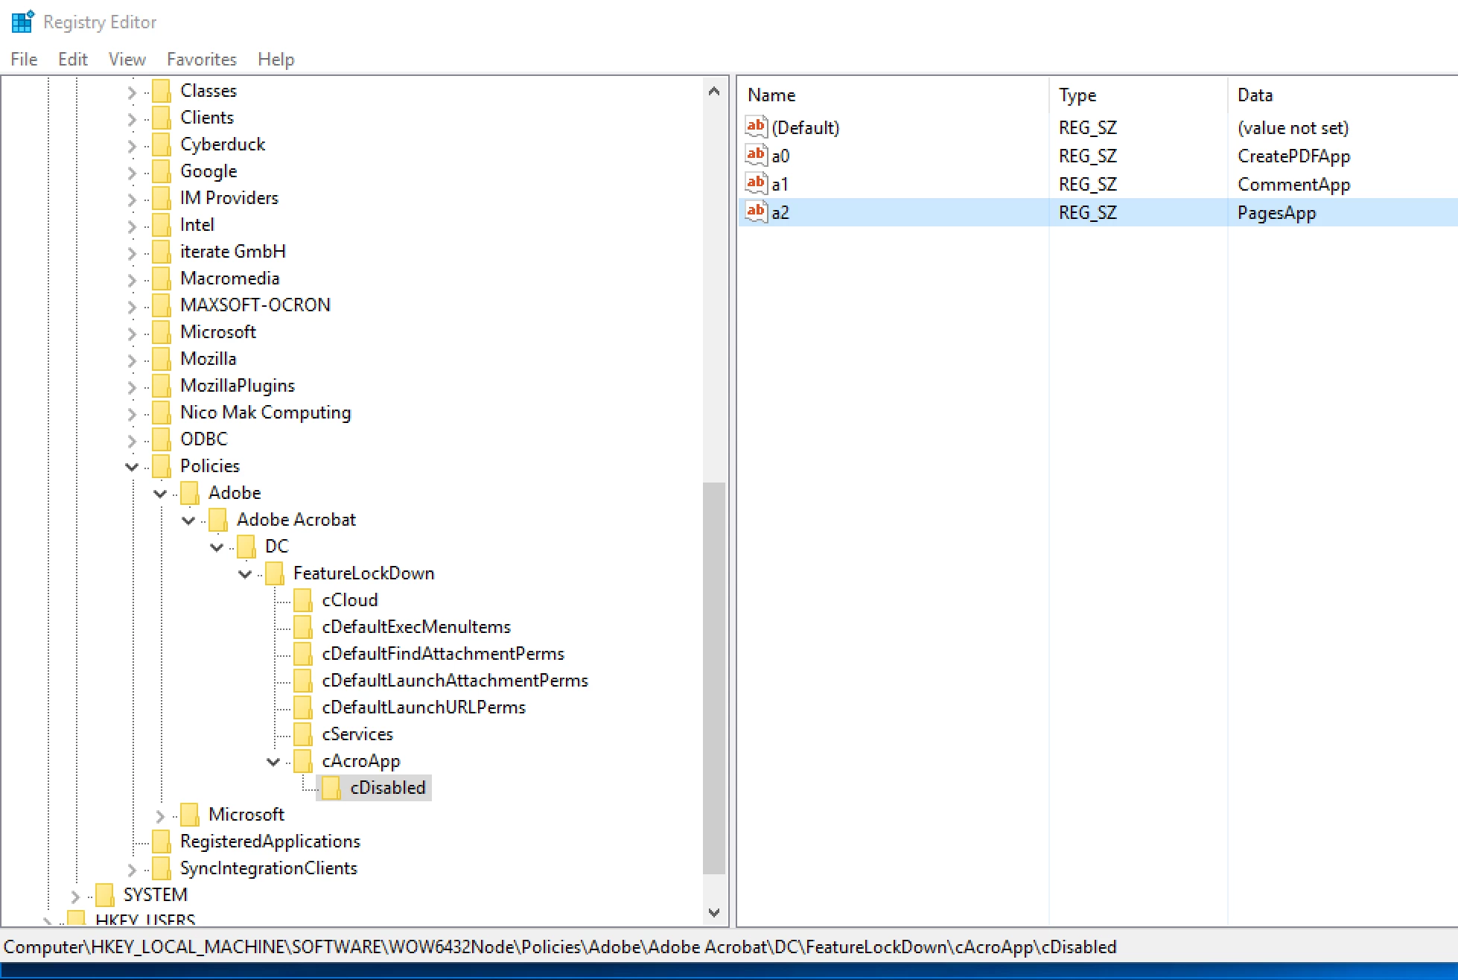
Task: Expand the ODBC key
Action: 132,440
